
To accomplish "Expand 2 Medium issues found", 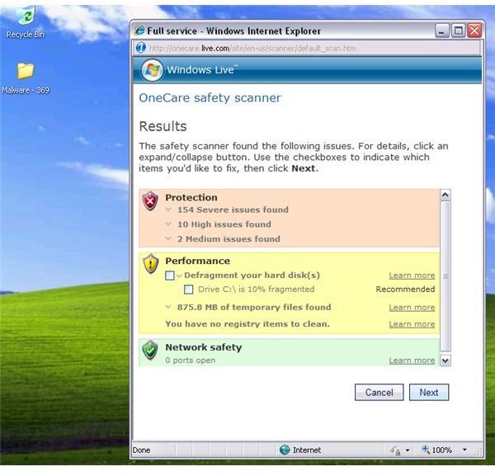I will click(168, 238).
